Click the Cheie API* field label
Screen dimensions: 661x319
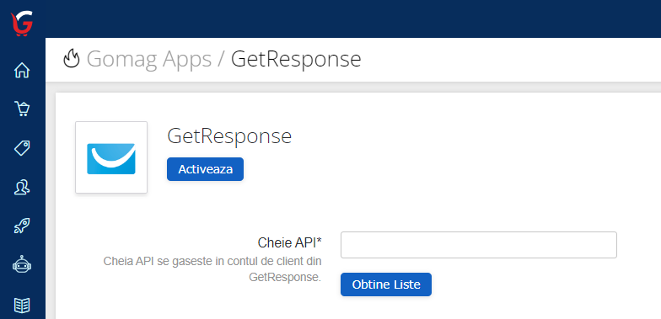[x=290, y=242]
